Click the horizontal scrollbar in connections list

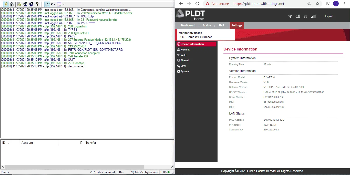pyautogui.click(x=74, y=167)
